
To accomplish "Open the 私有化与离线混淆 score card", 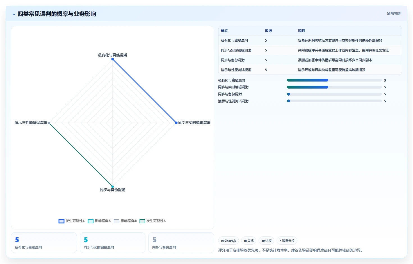I will coord(44,243).
